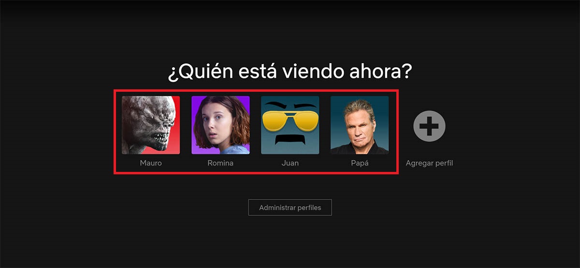Screen dimensions: 580x268
Task: Open Administrar perfiles
Action: click(x=290, y=208)
